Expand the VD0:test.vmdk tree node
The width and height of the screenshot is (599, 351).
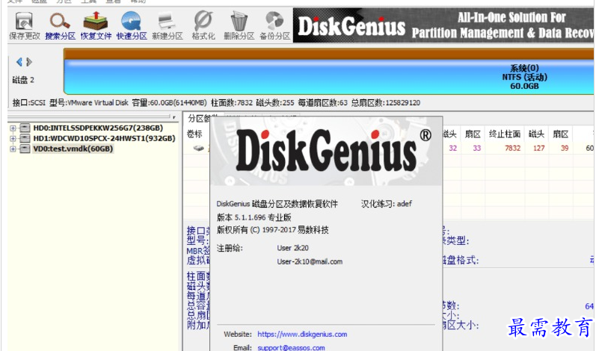coord(13,149)
